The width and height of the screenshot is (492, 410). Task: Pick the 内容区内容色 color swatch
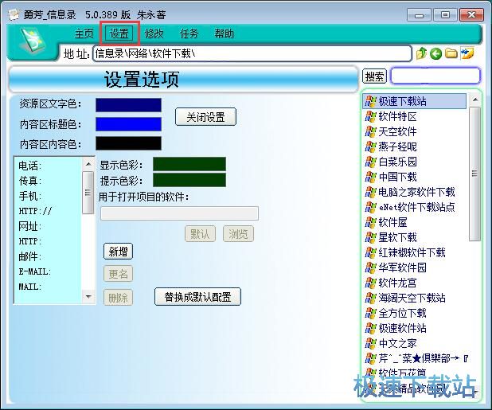128,143
